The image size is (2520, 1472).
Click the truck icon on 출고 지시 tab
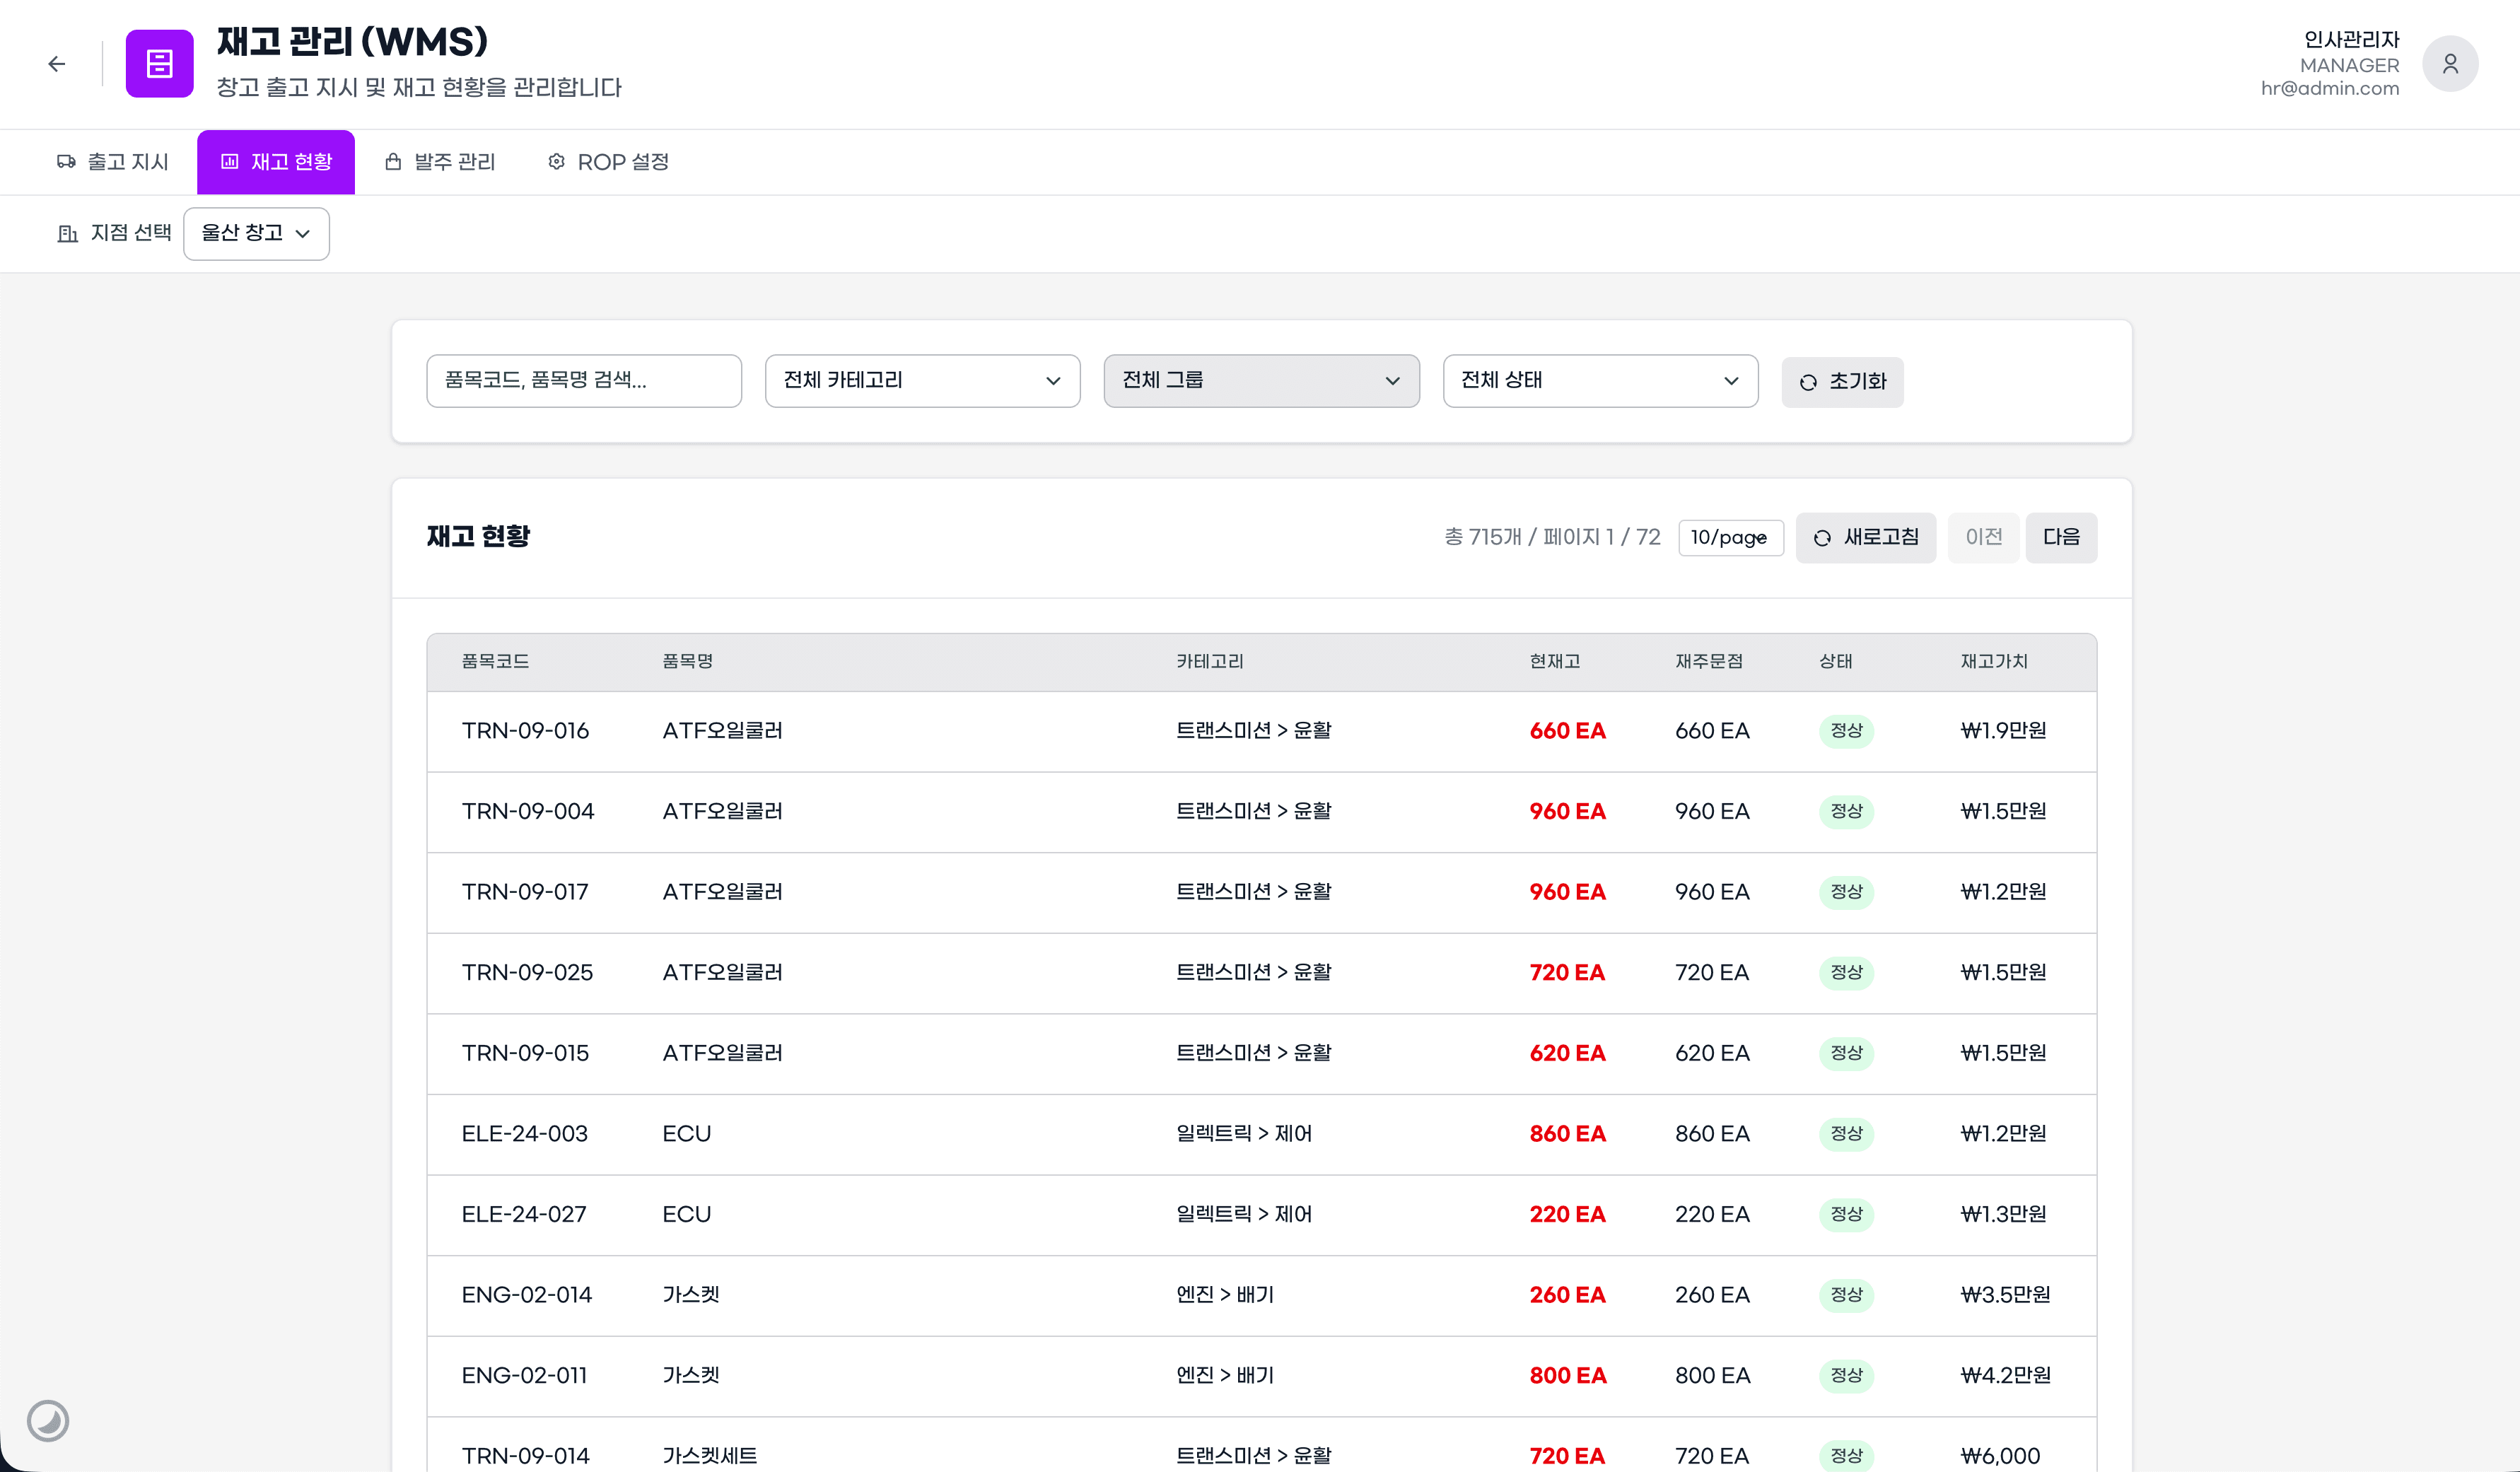(66, 162)
